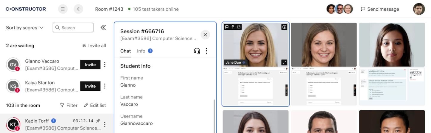Image resolution: width=431 pixels, height=133 pixels.
Task: Select third test taker's webcam thumbnail
Action: click(392, 45)
